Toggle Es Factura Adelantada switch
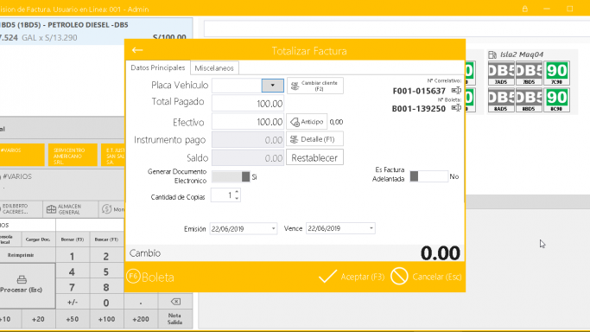Viewport: 590px width, 332px height. coord(429,176)
